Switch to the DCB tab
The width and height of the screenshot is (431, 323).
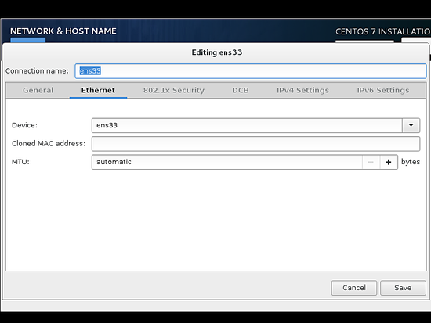click(241, 90)
